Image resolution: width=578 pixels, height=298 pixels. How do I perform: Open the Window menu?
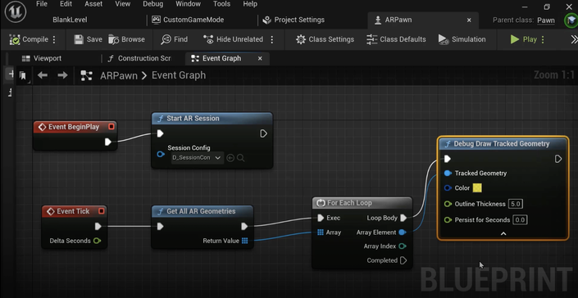[x=188, y=4]
